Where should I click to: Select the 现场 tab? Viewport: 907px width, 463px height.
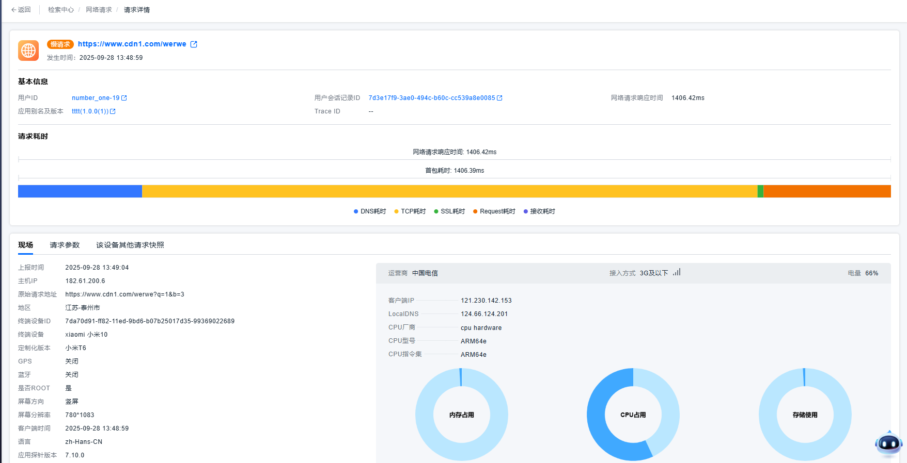click(25, 245)
